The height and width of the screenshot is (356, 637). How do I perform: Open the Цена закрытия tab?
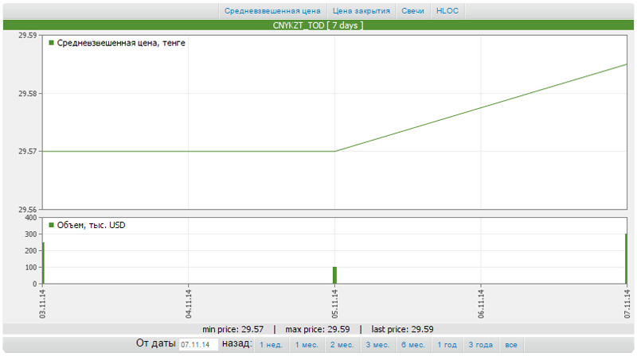[x=361, y=11]
